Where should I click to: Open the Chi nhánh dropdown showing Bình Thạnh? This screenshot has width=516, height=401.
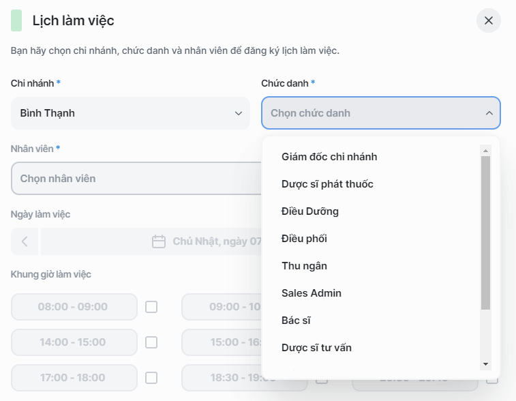[x=130, y=113]
